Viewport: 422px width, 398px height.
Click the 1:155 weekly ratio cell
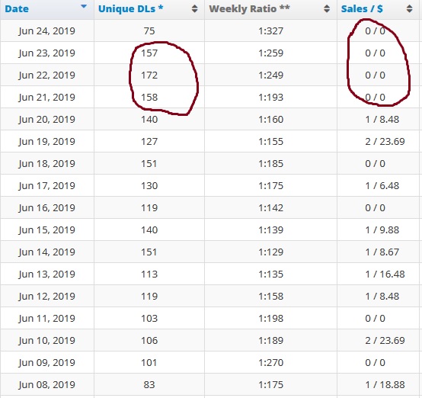(x=270, y=141)
